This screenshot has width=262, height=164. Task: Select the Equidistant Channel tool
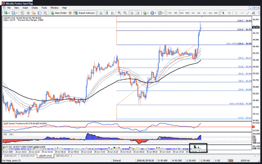coord(254,13)
